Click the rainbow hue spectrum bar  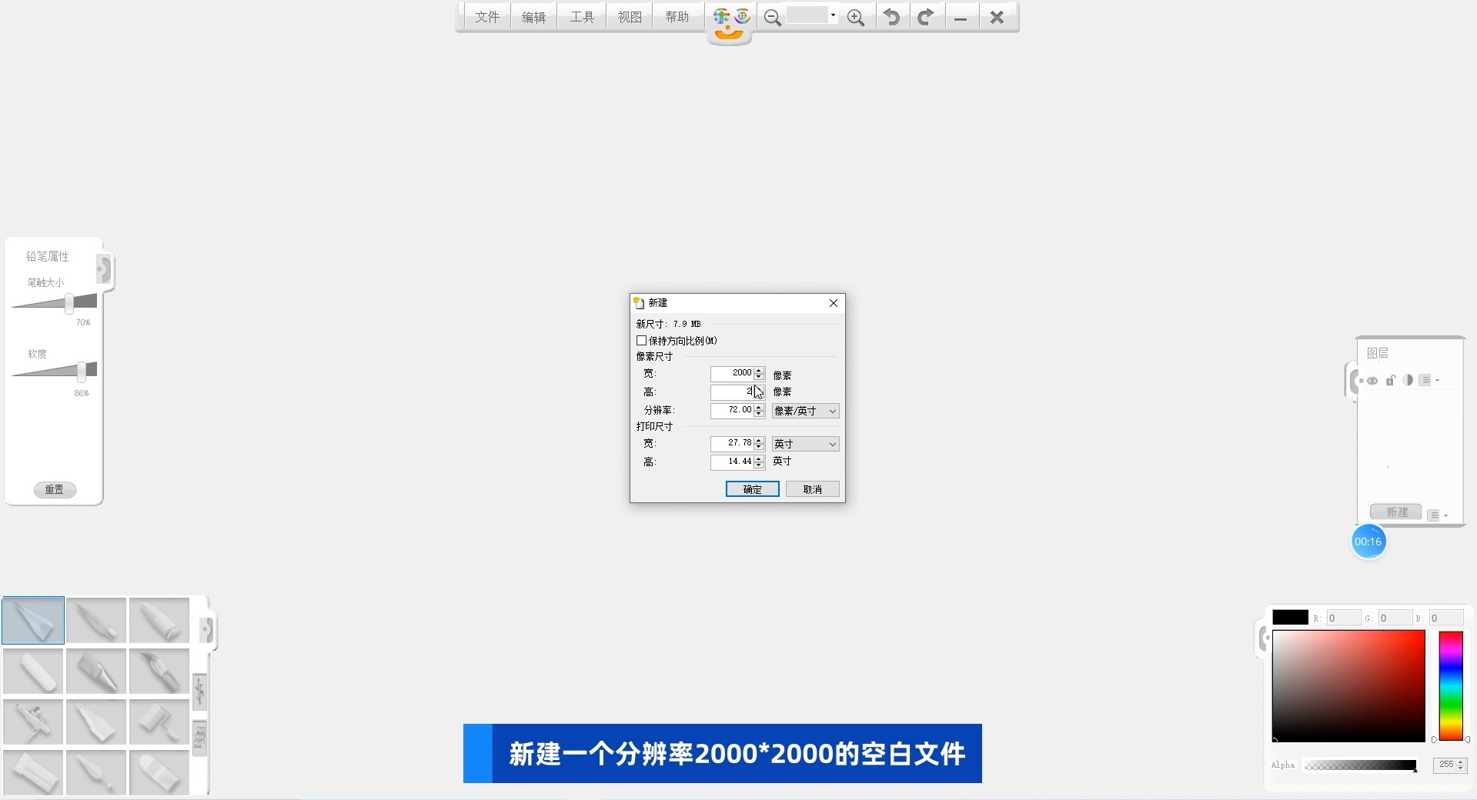(1451, 685)
